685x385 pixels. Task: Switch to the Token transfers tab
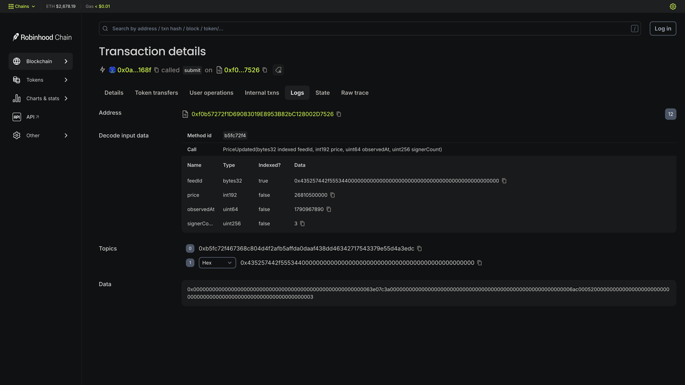(x=156, y=93)
